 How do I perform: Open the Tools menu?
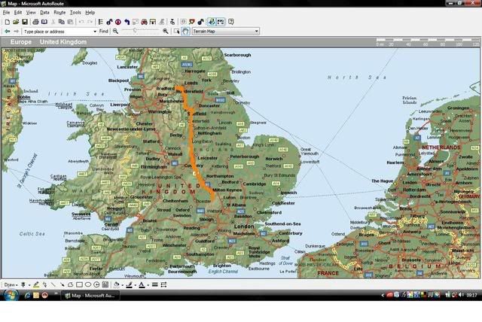point(75,12)
